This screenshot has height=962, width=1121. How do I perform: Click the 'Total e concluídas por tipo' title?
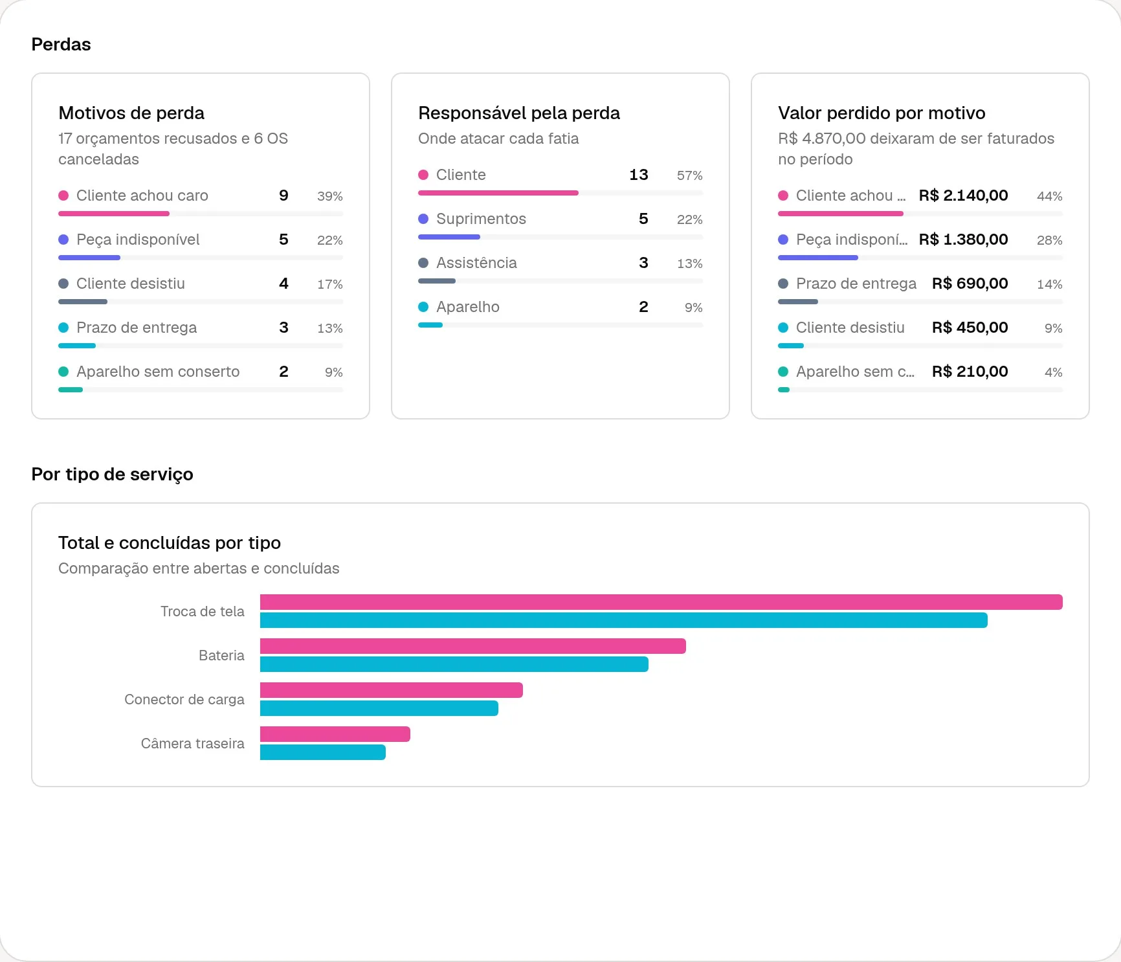(x=170, y=543)
